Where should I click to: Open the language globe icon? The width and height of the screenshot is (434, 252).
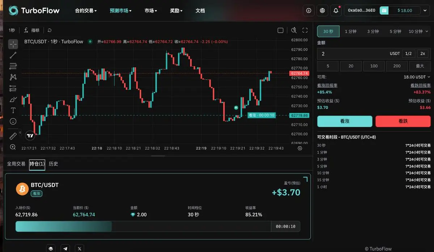click(322, 10)
